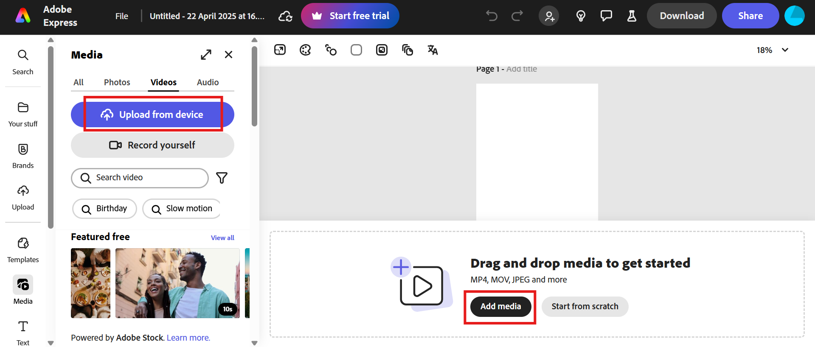
Task: Expand the Media panel to full view
Action: click(206, 55)
